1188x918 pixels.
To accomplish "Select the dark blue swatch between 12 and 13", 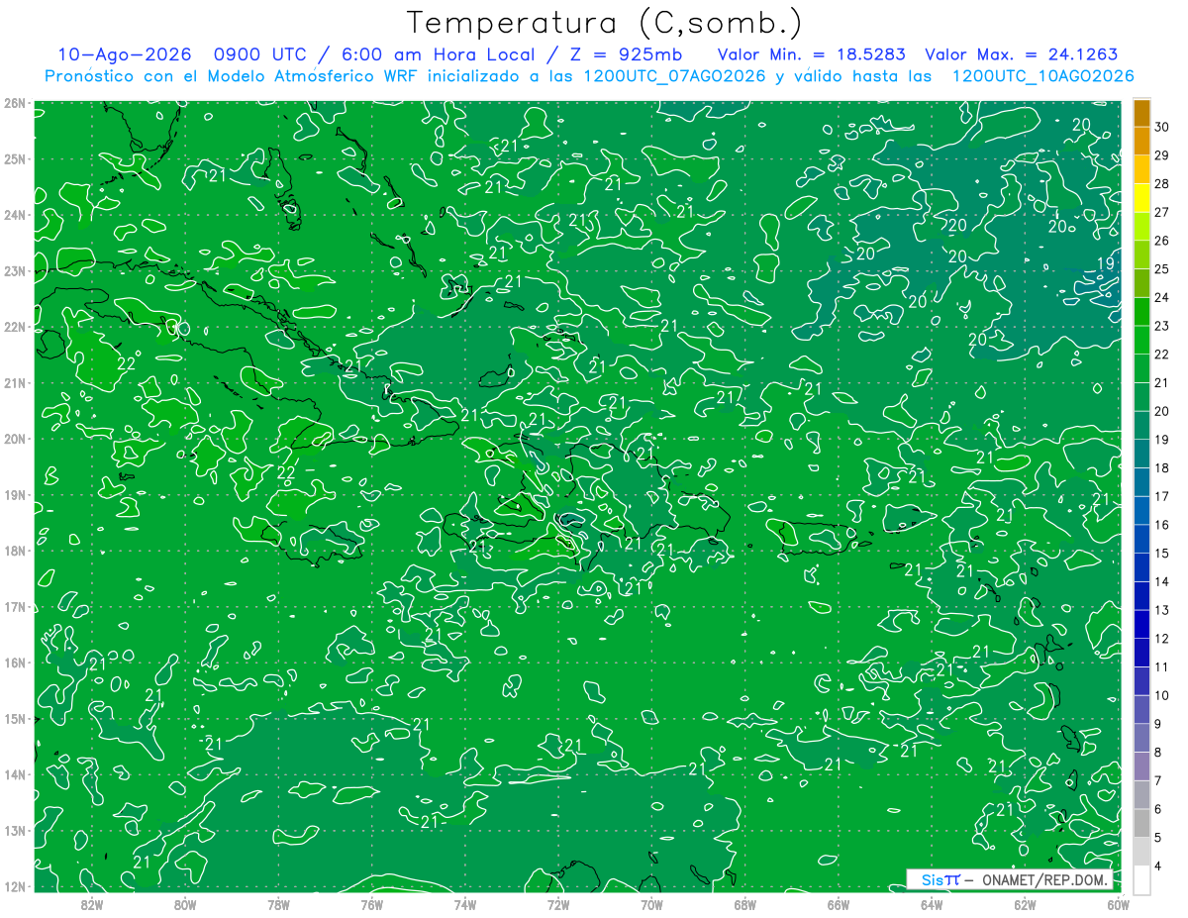I will [1141, 624].
